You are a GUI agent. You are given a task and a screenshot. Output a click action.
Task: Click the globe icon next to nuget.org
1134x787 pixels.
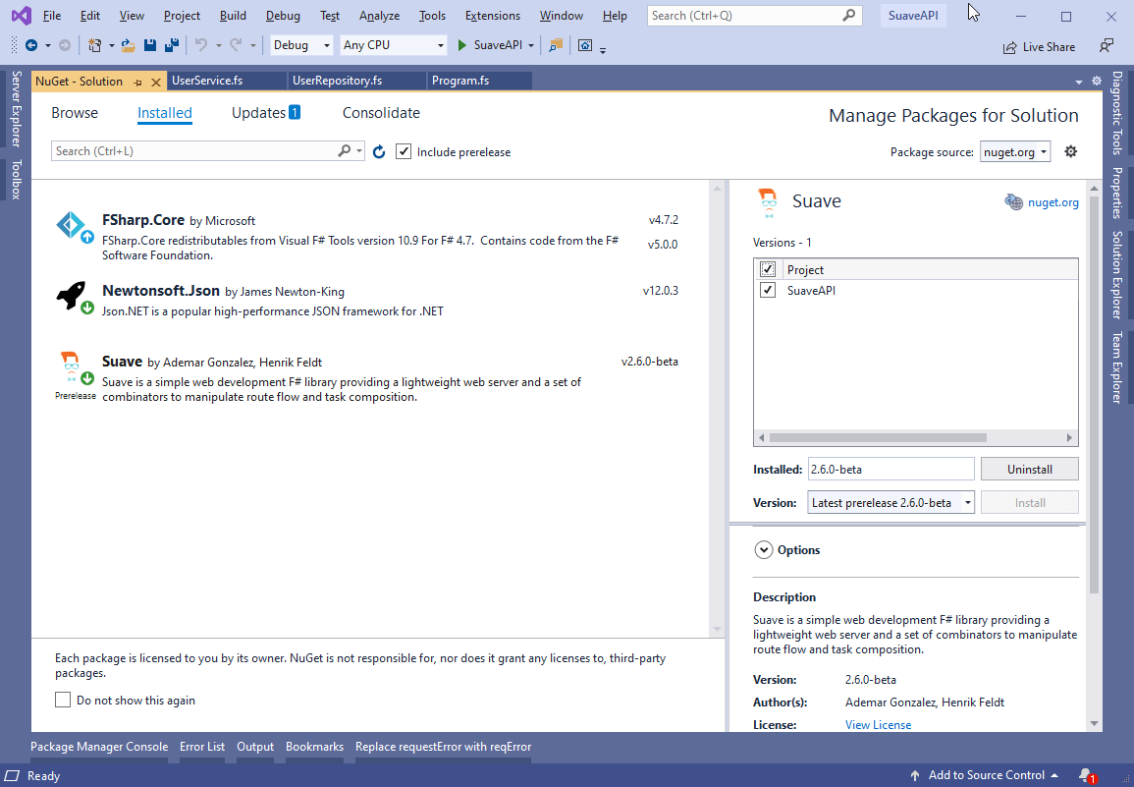tap(1014, 202)
